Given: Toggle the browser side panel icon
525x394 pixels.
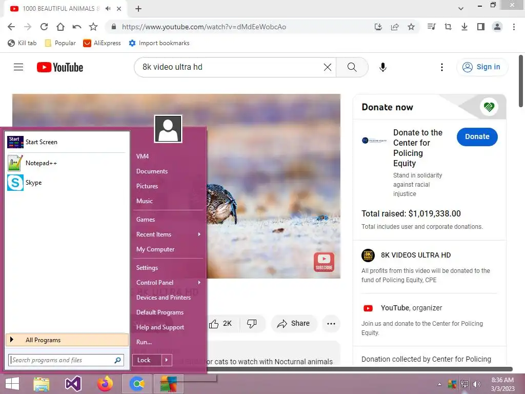Looking at the screenshot, I should (481, 27).
